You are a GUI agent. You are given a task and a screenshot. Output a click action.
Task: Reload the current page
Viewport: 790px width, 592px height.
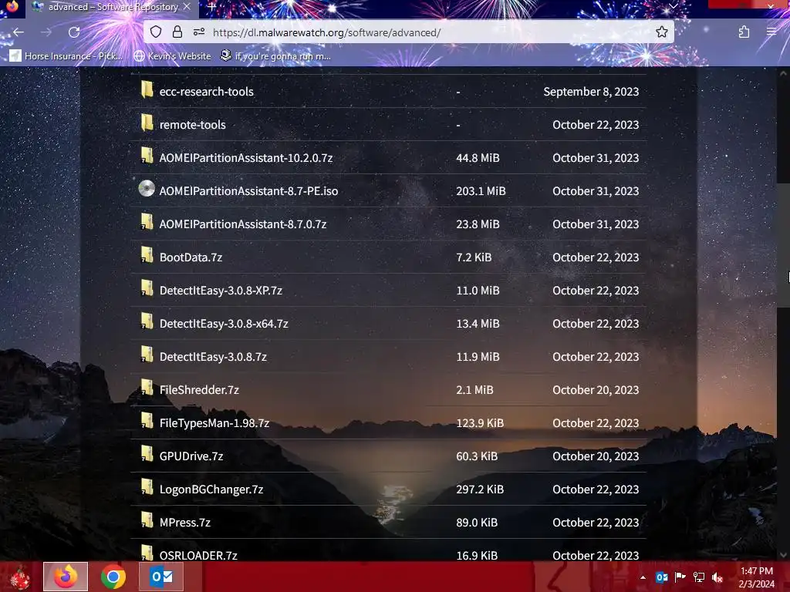74,32
